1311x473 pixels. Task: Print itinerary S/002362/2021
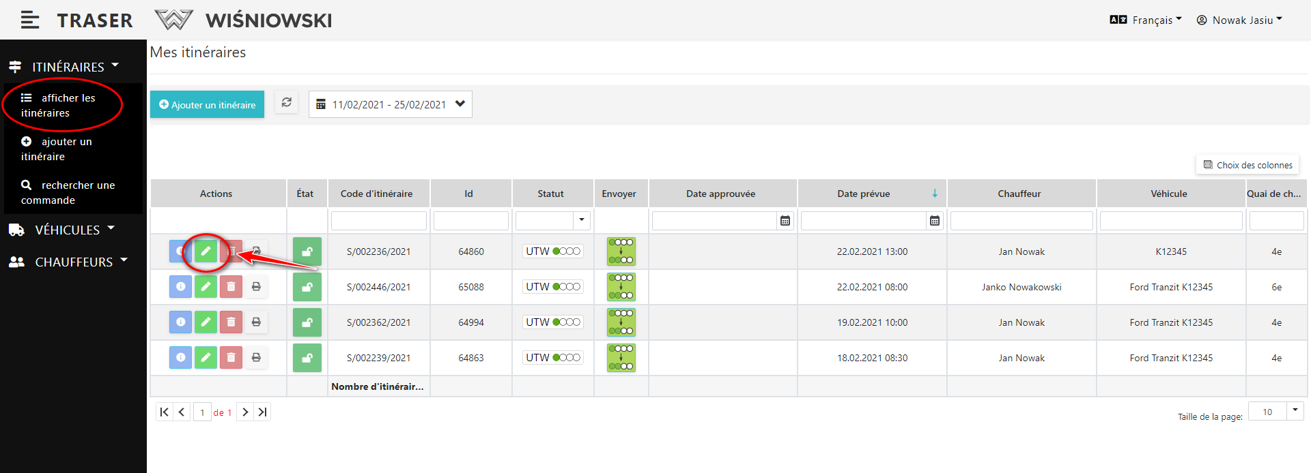(x=256, y=322)
